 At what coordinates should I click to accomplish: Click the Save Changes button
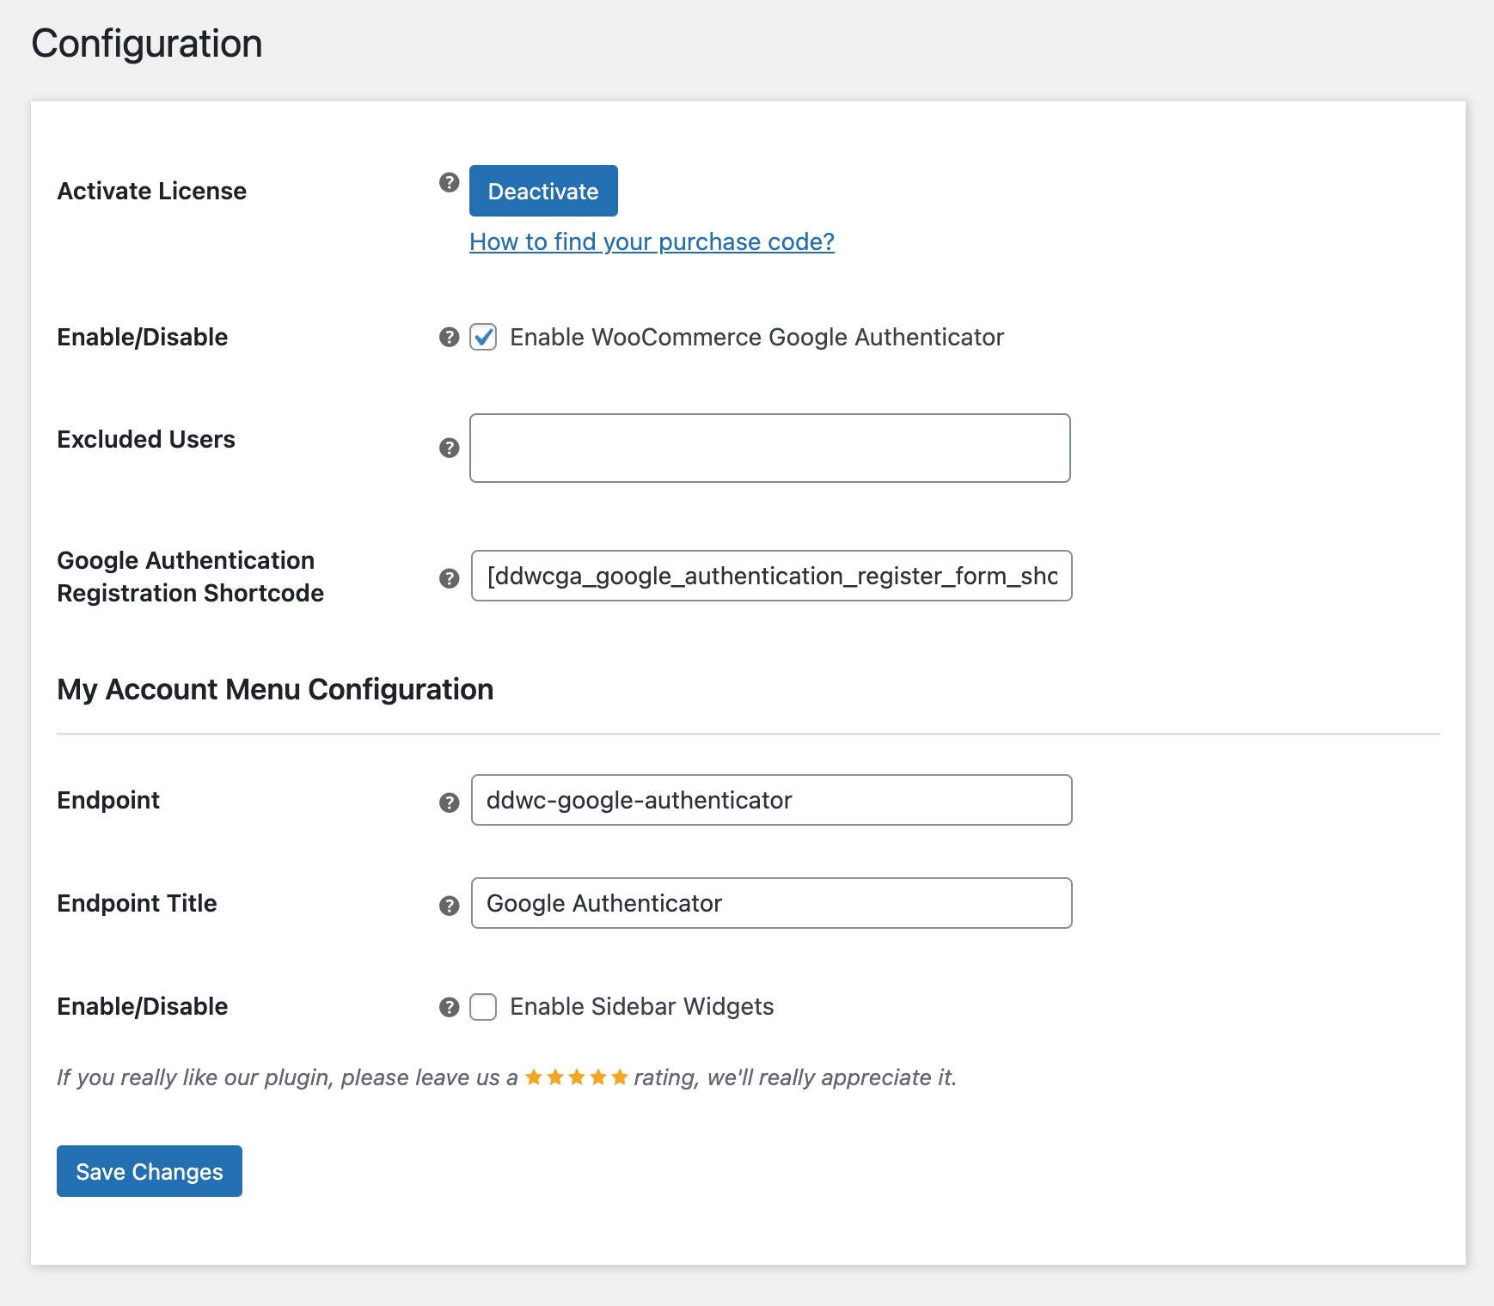coord(150,1171)
